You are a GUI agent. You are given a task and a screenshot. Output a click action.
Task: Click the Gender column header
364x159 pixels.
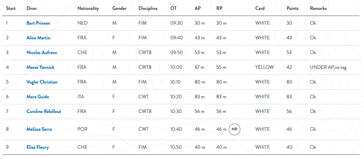(x=119, y=8)
